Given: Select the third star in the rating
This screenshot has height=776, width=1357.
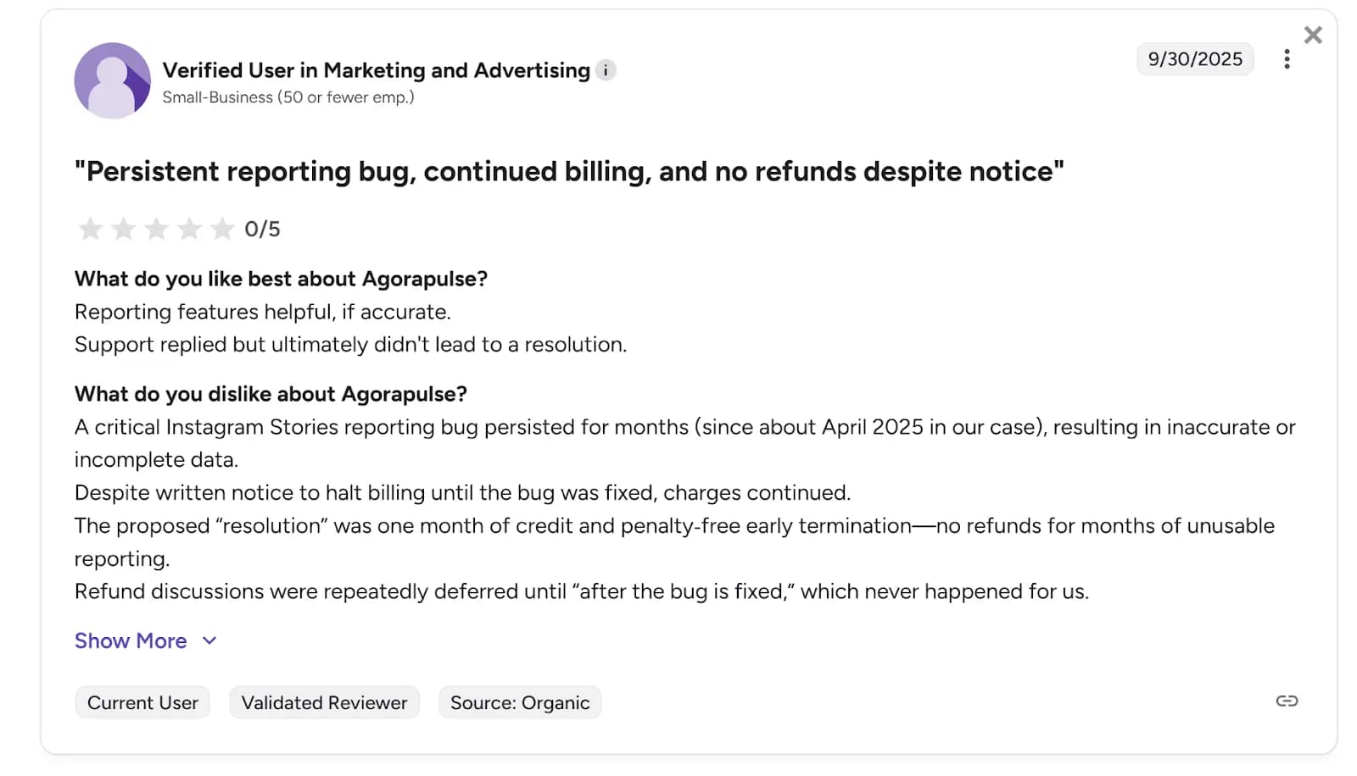Looking at the screenshot, I should pyautogui.click(x=157, y=228).
